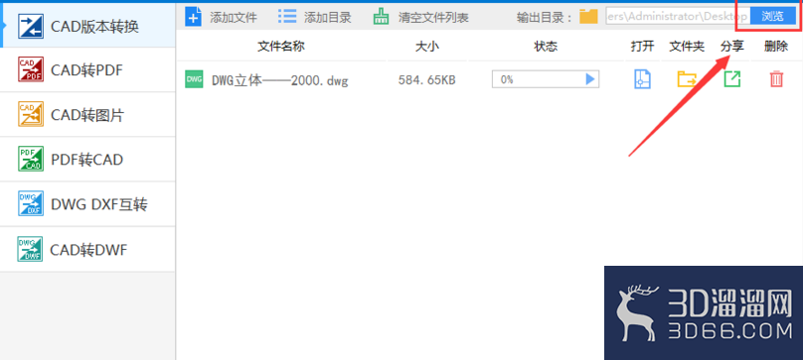This screenshot has height=360, width=803.
Task: Click the green broom clear-list icon
Action: pyautogui.click(x=381, y=16)
